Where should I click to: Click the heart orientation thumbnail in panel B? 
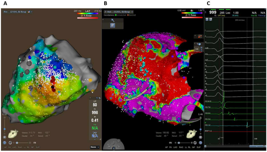192,134
